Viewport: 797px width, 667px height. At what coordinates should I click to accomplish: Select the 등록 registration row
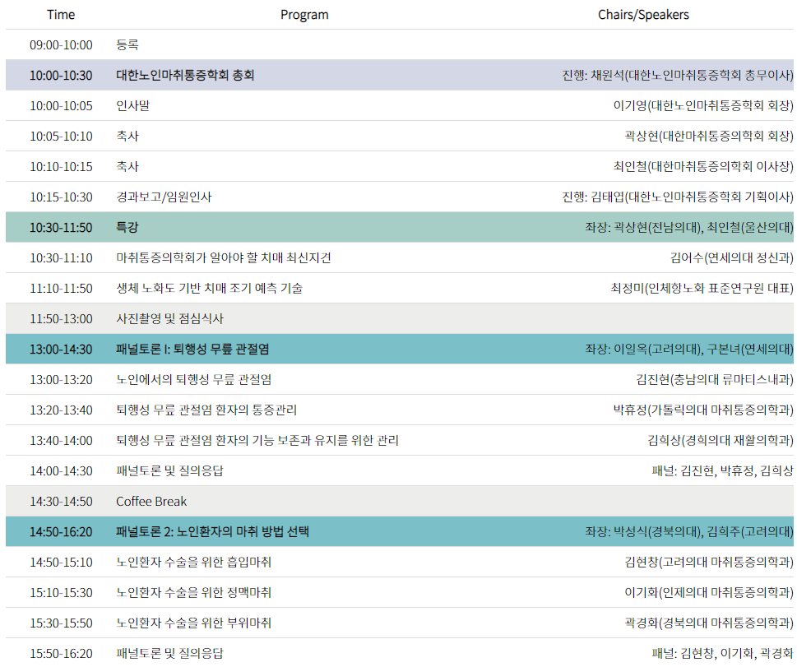coord(400,44)
